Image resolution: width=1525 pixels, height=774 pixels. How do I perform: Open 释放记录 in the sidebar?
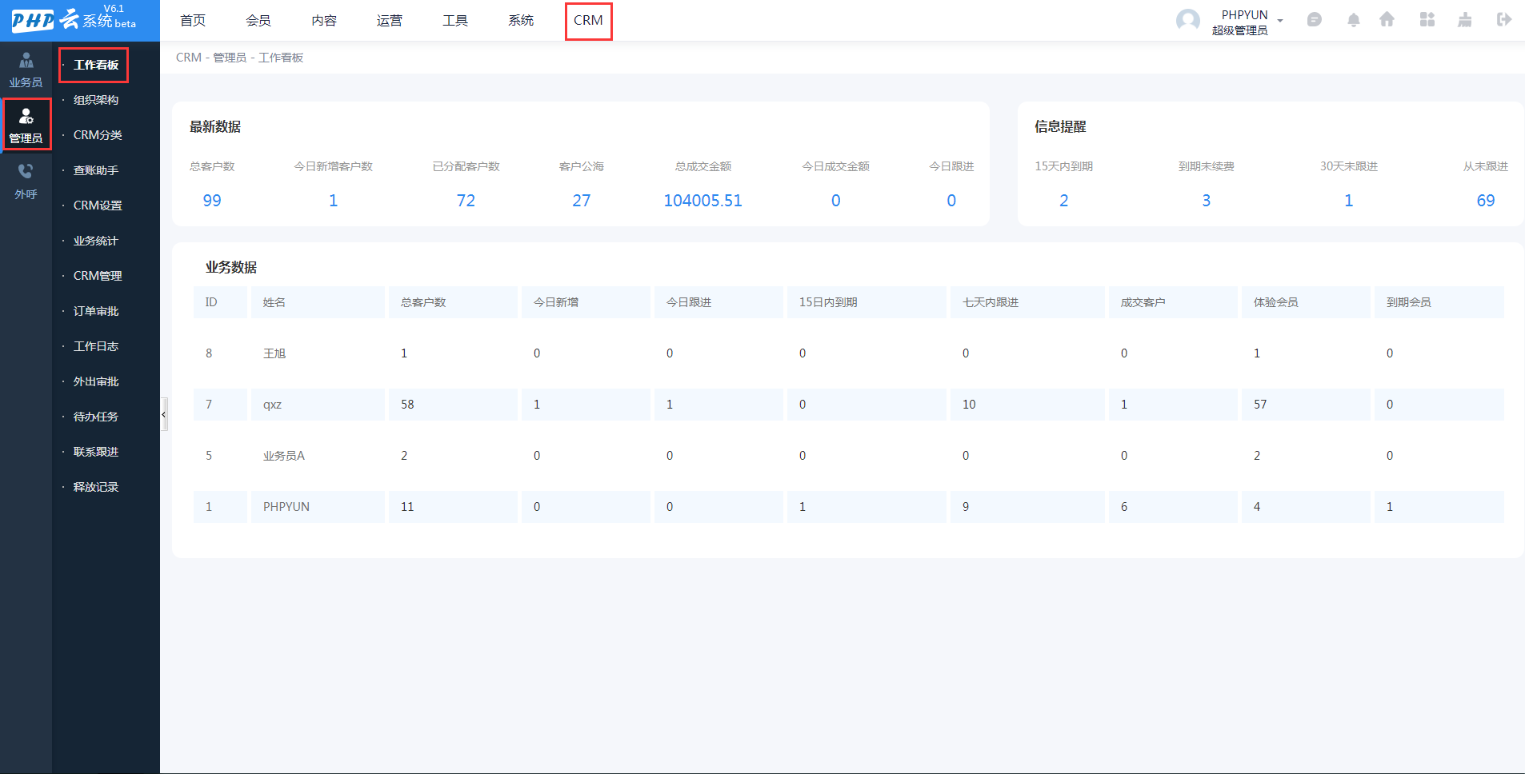(x=96, y=487)
